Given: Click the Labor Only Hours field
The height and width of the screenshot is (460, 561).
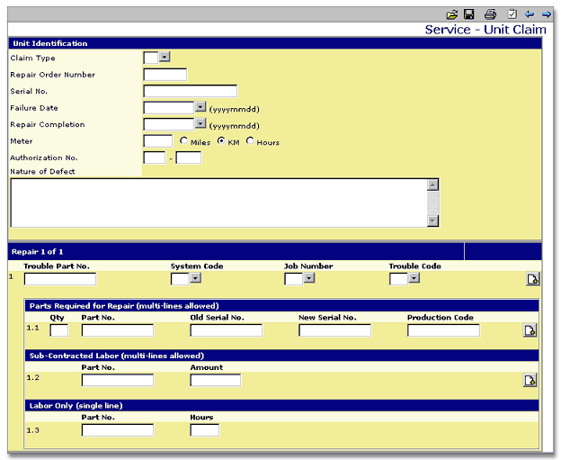Looking at the screenshot, I should (204, 429).
